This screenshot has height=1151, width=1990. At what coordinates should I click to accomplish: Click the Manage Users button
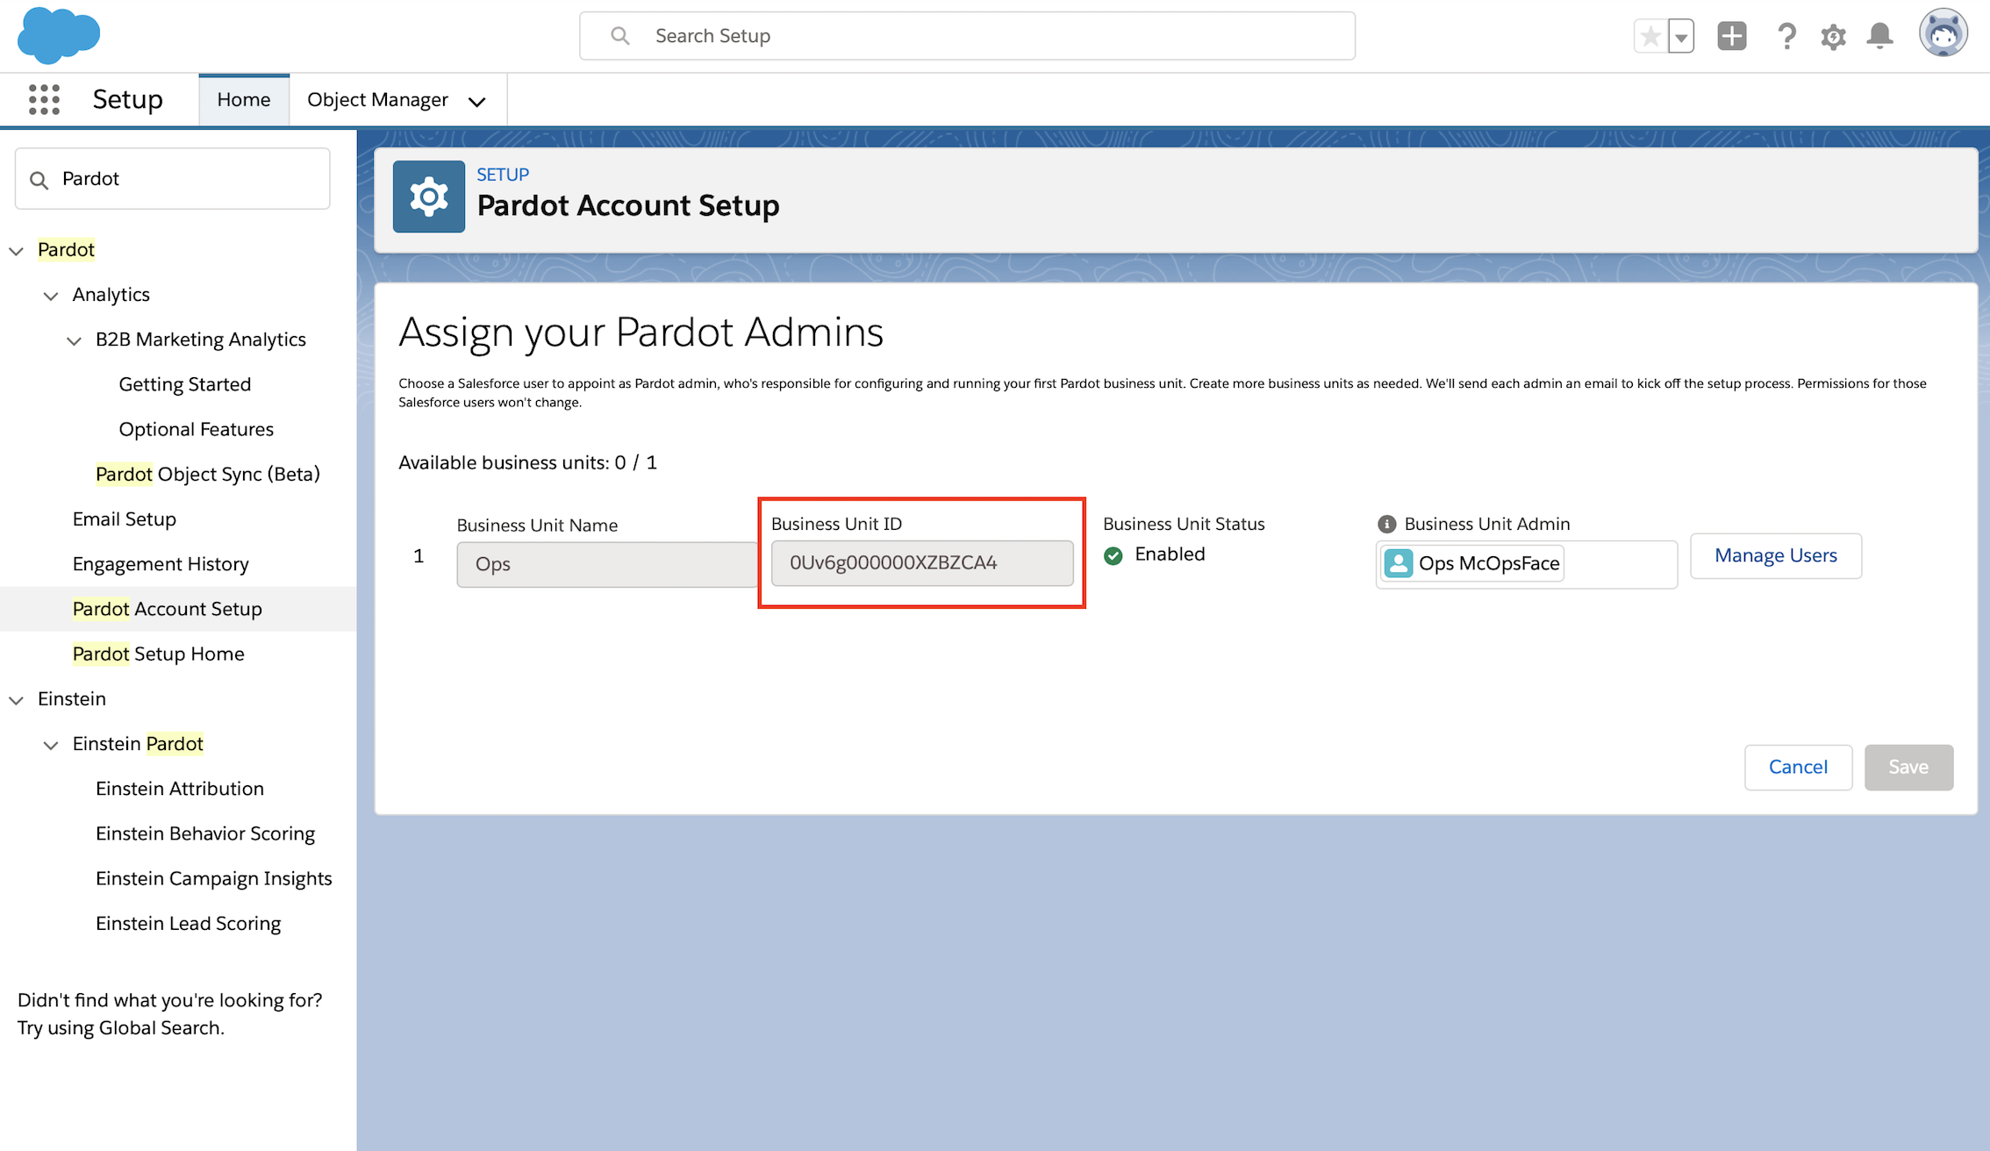point(1776,555)
